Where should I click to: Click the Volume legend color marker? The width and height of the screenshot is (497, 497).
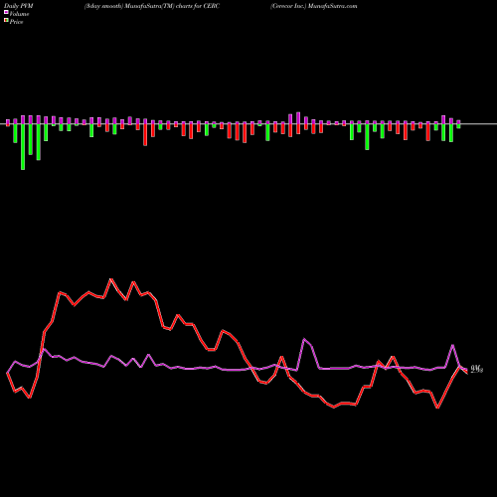tap(6, 12)
